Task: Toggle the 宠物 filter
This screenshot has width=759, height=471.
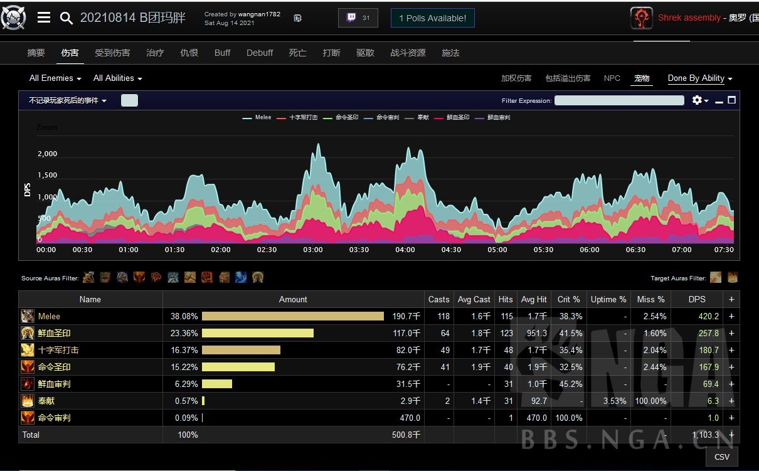Action: point(642,78)
